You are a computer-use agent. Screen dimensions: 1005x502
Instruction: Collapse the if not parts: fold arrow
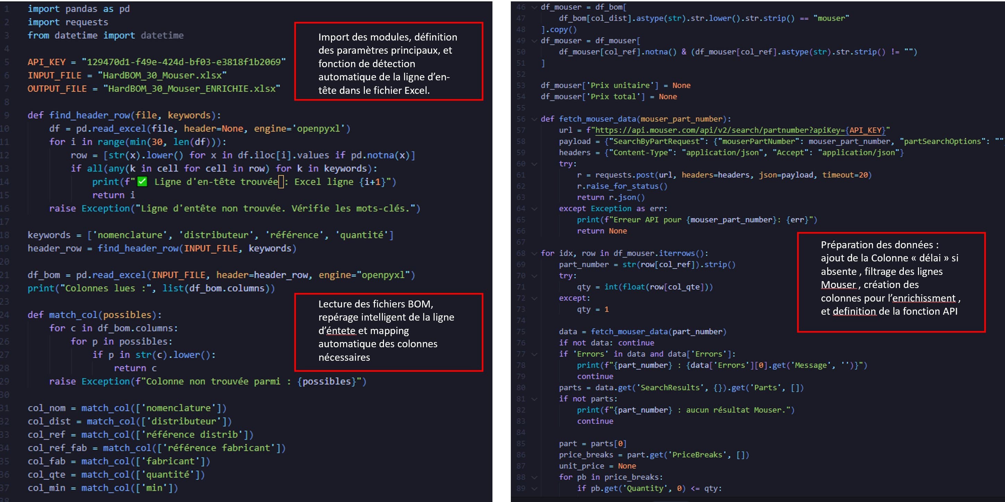point(534,399)
